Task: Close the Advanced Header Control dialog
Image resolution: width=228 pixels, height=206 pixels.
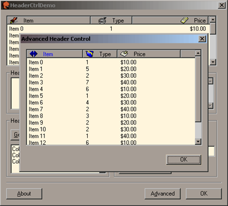Action: click(x=202, y=39)
